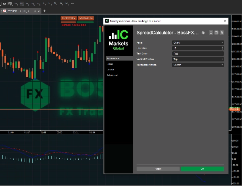Click the info icon beside SpreadCalculator title
The height and width of the screenshot is (186, 242).
click(203, 33)
